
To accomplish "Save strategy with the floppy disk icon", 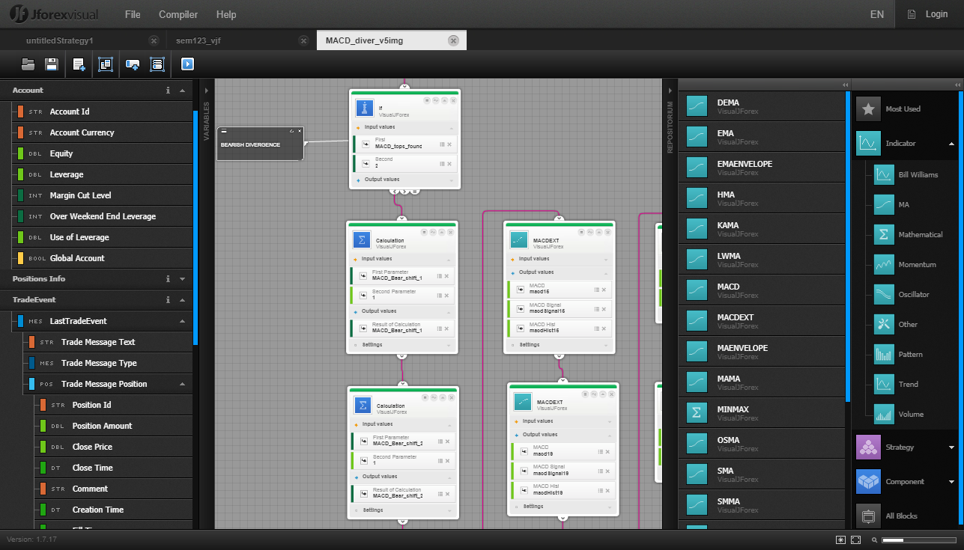I will pyautogui.click(x=52, y=64).
